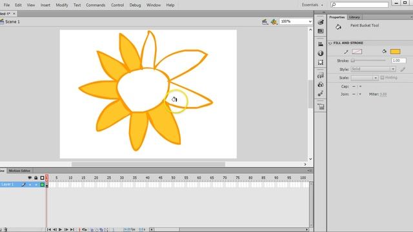Open the File menu
This screenshot has width=413, height=232.
point(6,5)
